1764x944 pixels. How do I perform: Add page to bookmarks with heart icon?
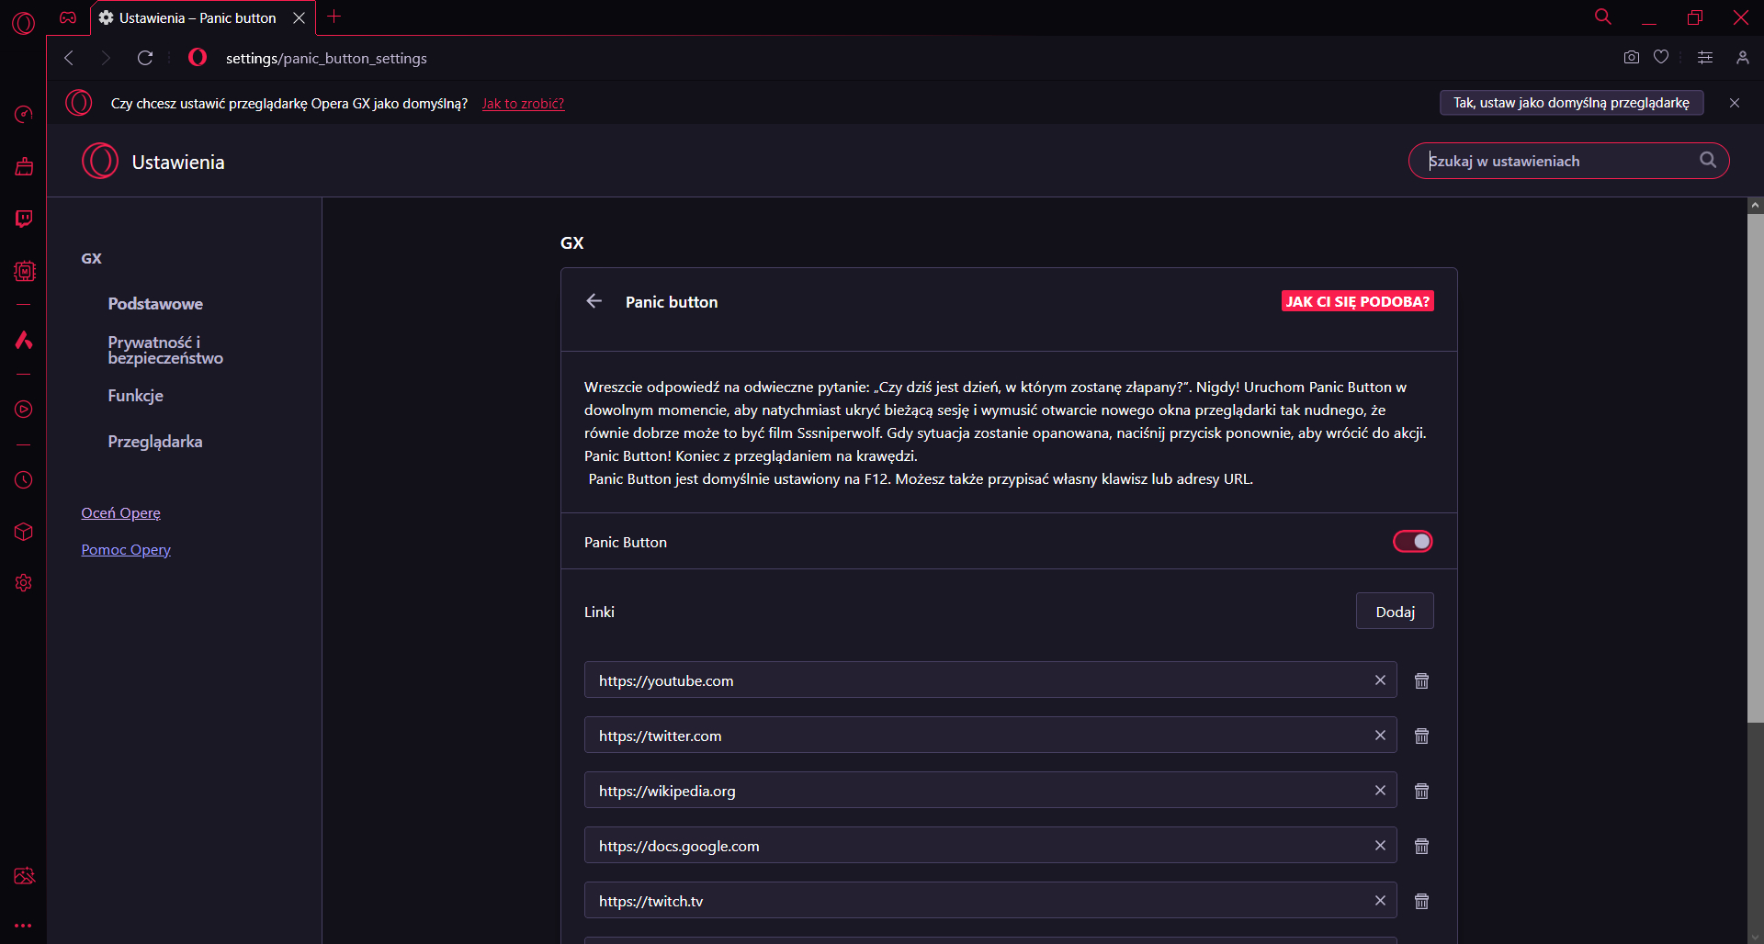click(1661, 58)
